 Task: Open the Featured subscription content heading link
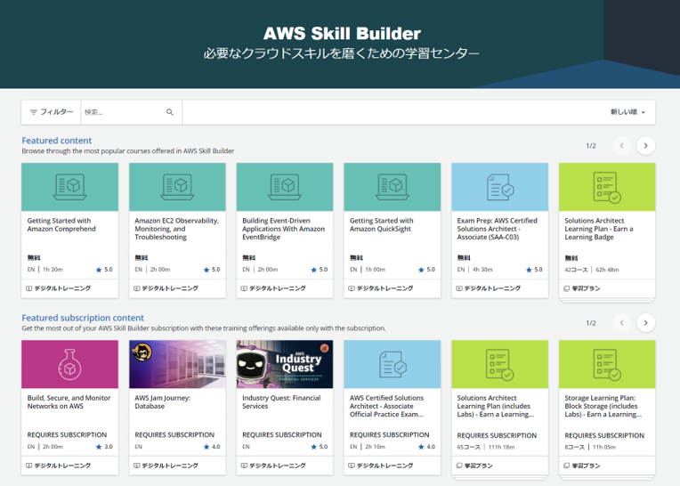pos(83,318)
